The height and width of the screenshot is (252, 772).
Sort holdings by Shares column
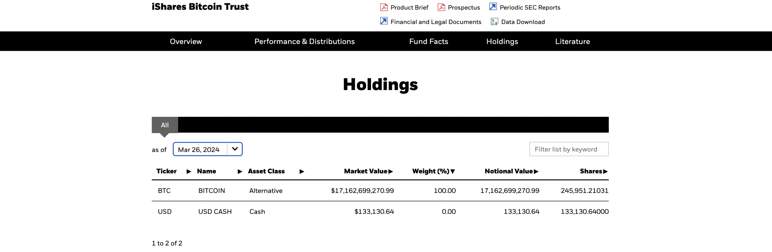[x=593, y=171]
